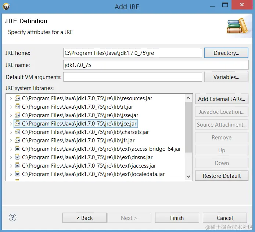Go back with the < Back button

point(85,218)
